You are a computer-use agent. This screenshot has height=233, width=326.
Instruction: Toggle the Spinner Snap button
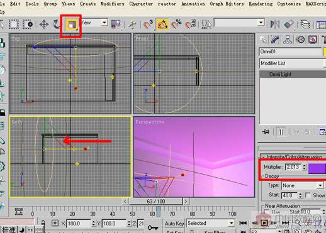pyautogui.click(x=191, y=24)
